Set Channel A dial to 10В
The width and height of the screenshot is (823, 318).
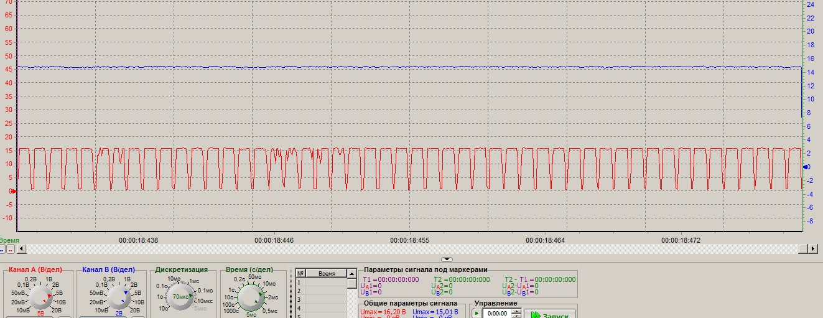point(60,302)
